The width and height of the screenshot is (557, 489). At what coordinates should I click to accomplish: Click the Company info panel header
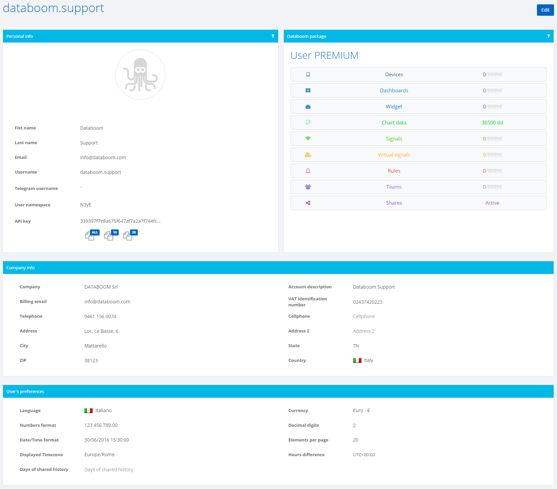pos(278,268)
